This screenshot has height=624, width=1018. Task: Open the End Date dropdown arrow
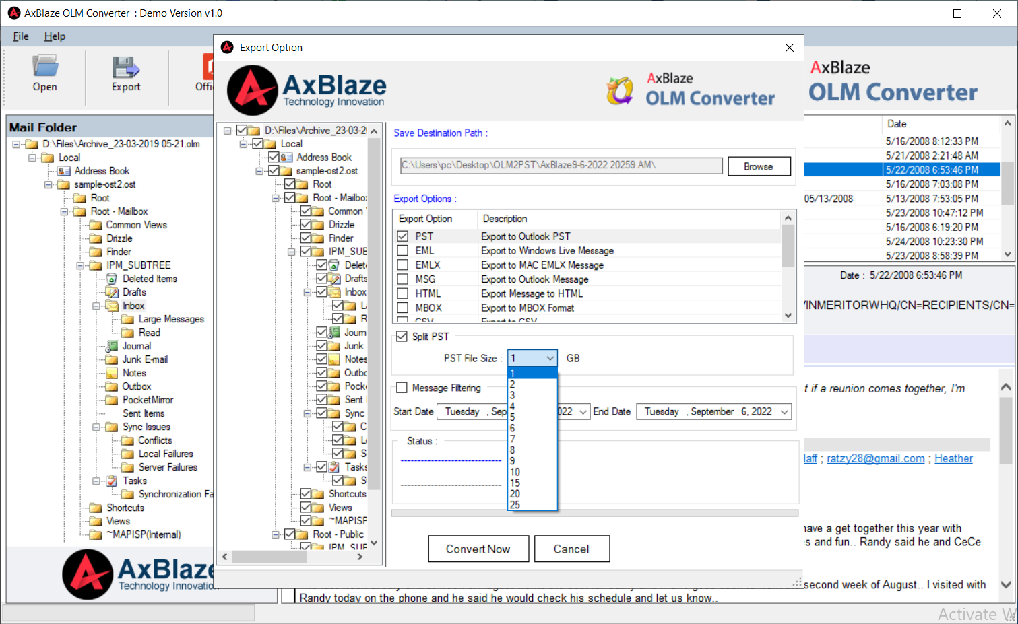[x=784, y=412]
